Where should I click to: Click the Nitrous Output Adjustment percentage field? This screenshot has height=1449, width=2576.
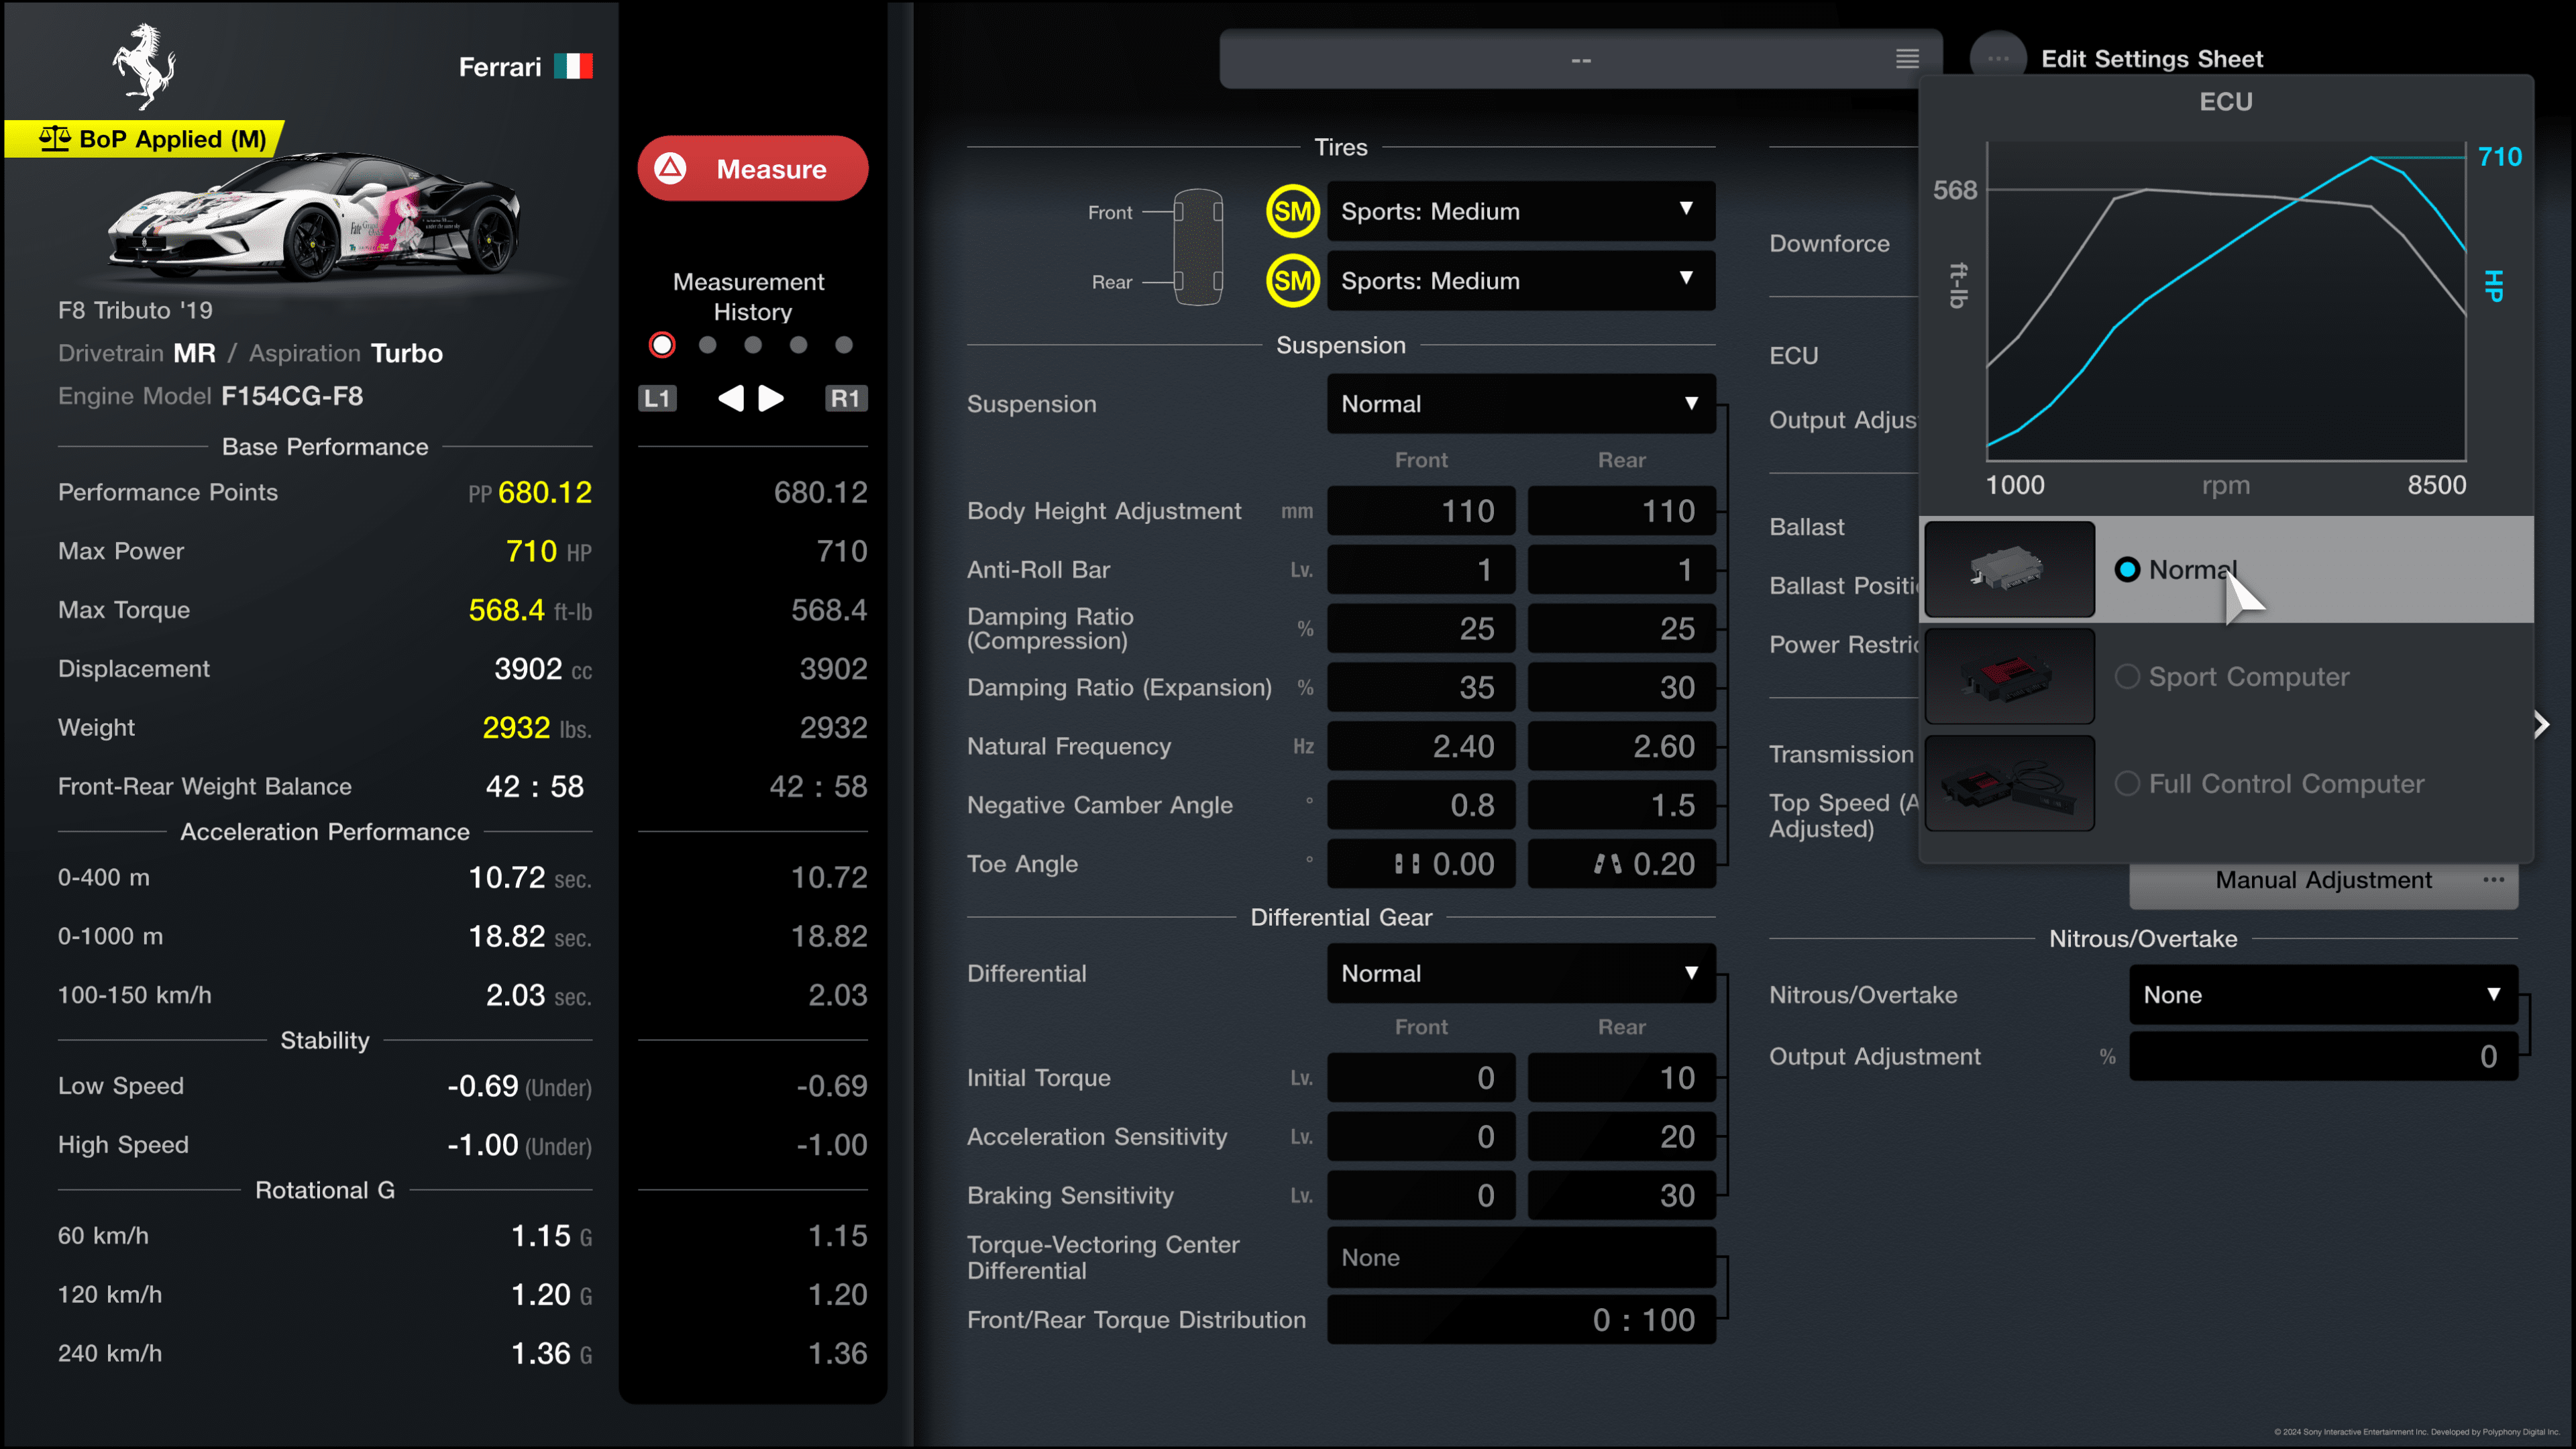[x=2322, y=1056]
